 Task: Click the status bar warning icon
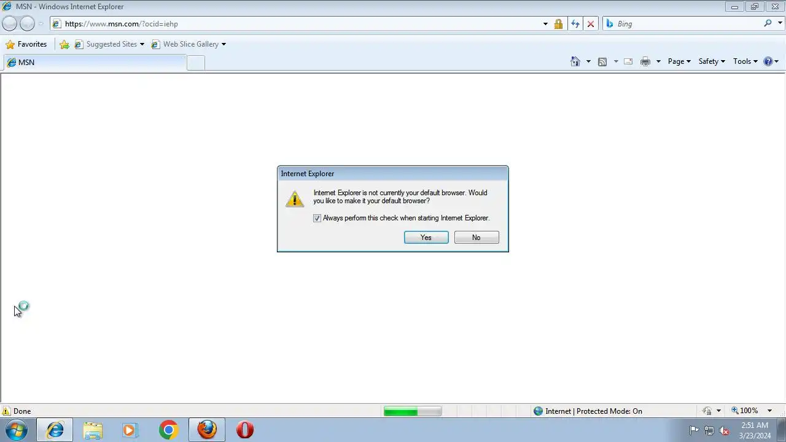click(x=6, y=411)
